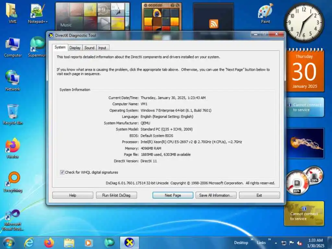Viewport: 332px width, 249px height.
Task: Click the Windows 7 Enterprise 64-bit value
Action: [x=176, y=110]
